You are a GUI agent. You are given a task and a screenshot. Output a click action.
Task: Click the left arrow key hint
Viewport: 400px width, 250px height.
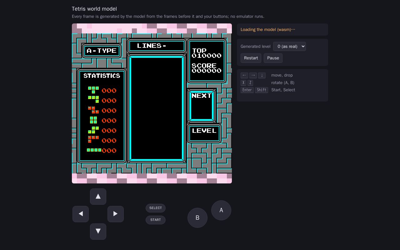[244, 75]
